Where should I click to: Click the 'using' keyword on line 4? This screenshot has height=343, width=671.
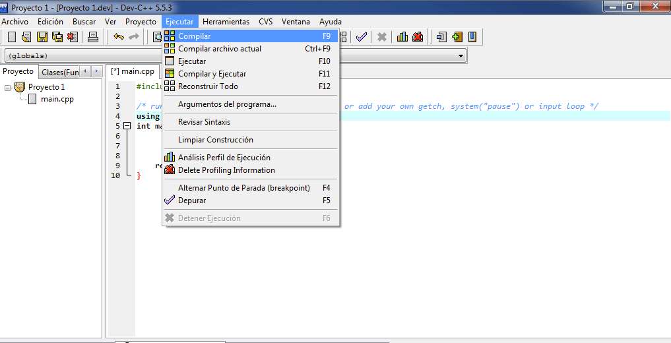coord(148,116)
